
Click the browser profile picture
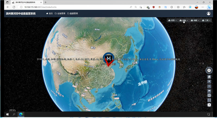(196, 7)
